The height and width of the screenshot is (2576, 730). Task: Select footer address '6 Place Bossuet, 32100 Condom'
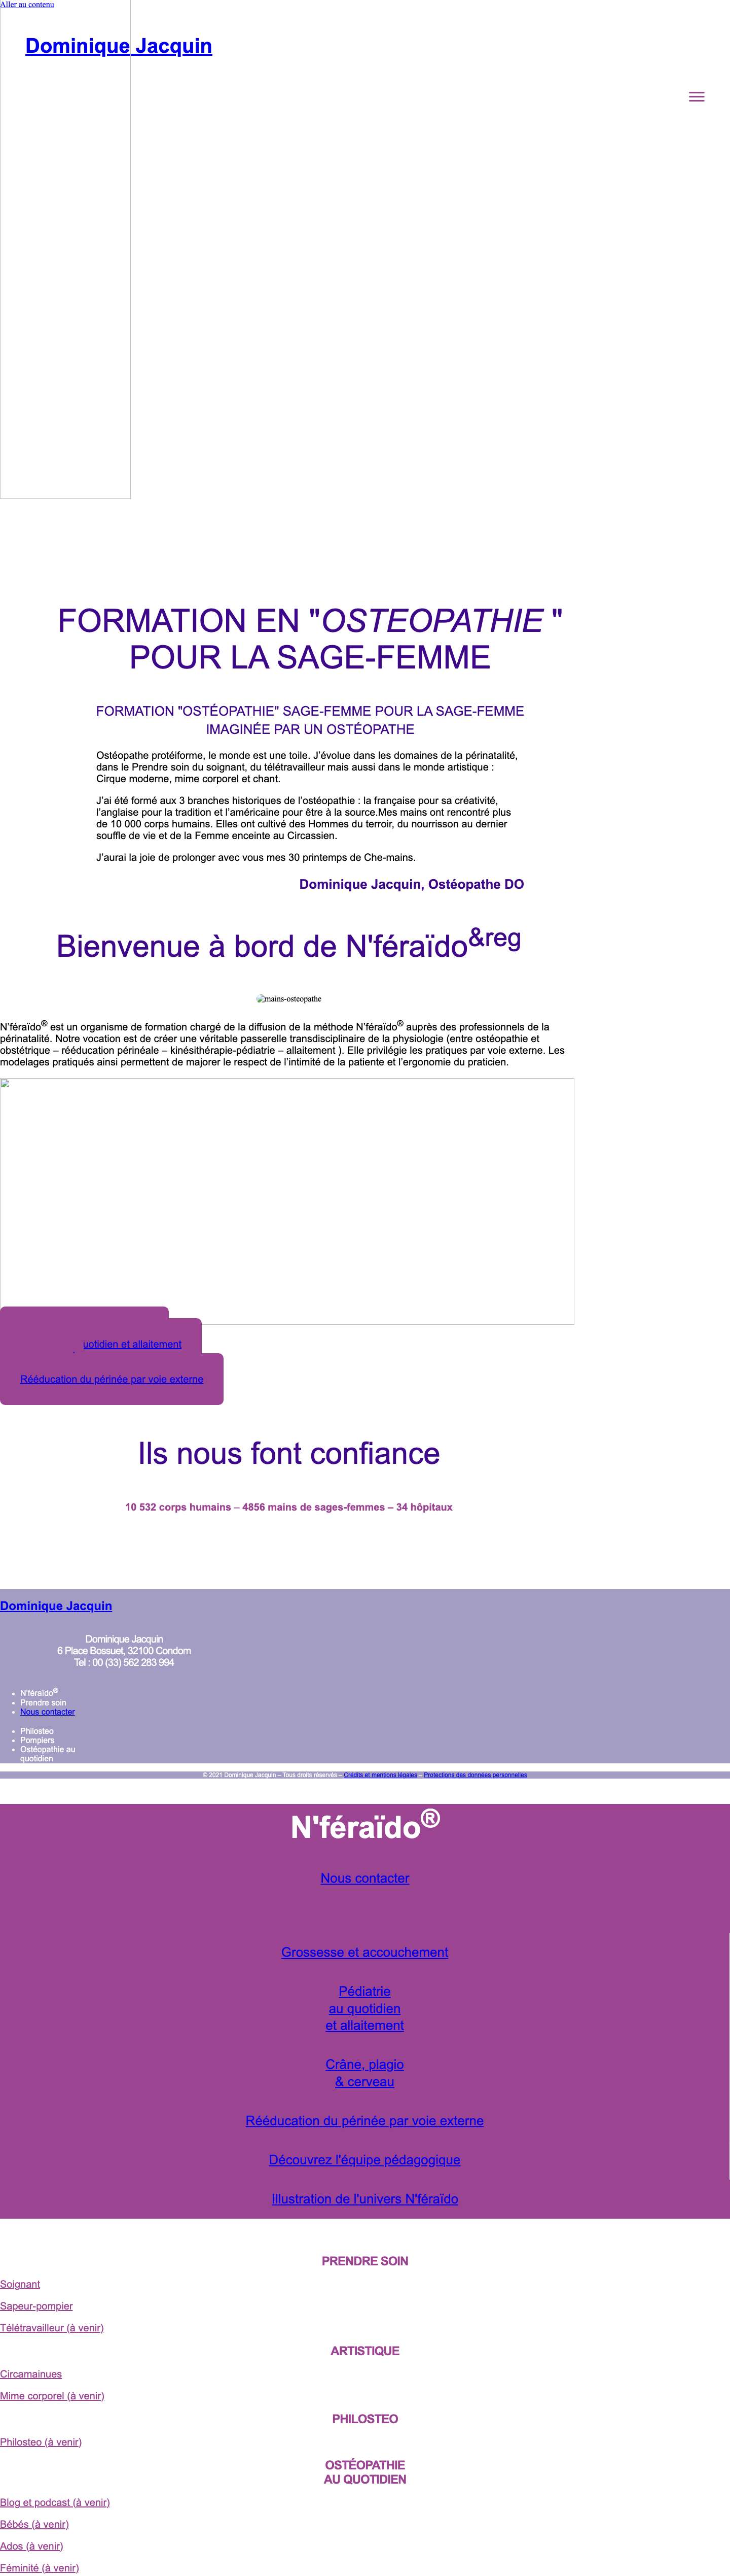point(124,1651)
